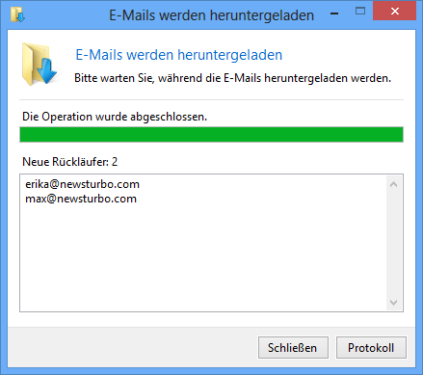Maximize the download dialog window

tap(360, 12)
